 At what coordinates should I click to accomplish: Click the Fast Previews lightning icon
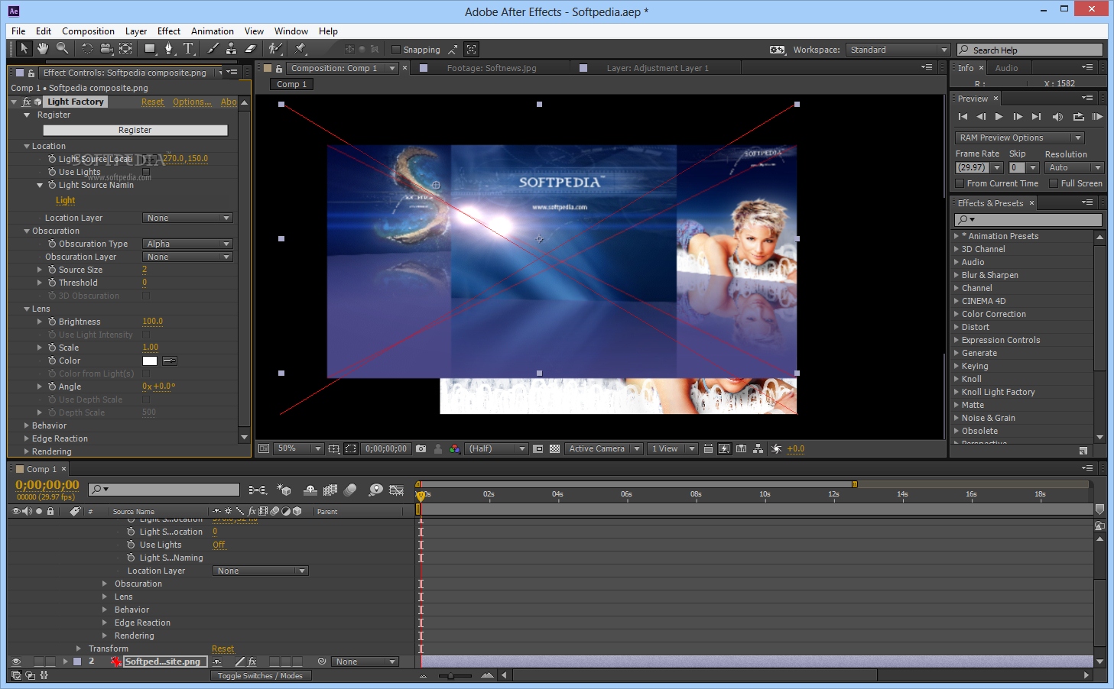[x=725, y=449]
